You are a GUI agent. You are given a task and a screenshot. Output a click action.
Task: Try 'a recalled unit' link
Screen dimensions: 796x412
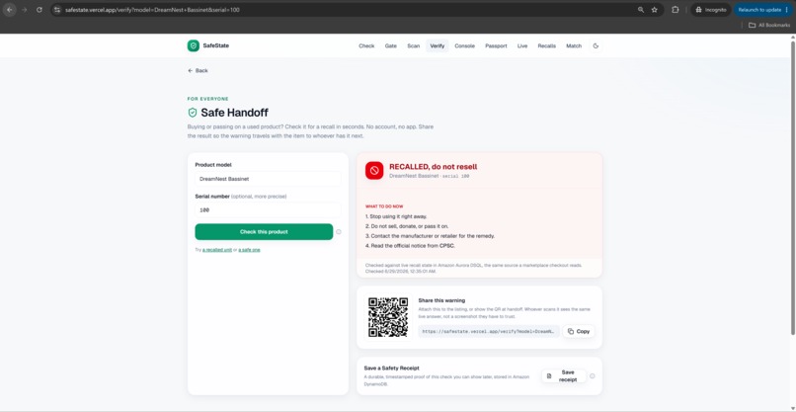(217, 250)
